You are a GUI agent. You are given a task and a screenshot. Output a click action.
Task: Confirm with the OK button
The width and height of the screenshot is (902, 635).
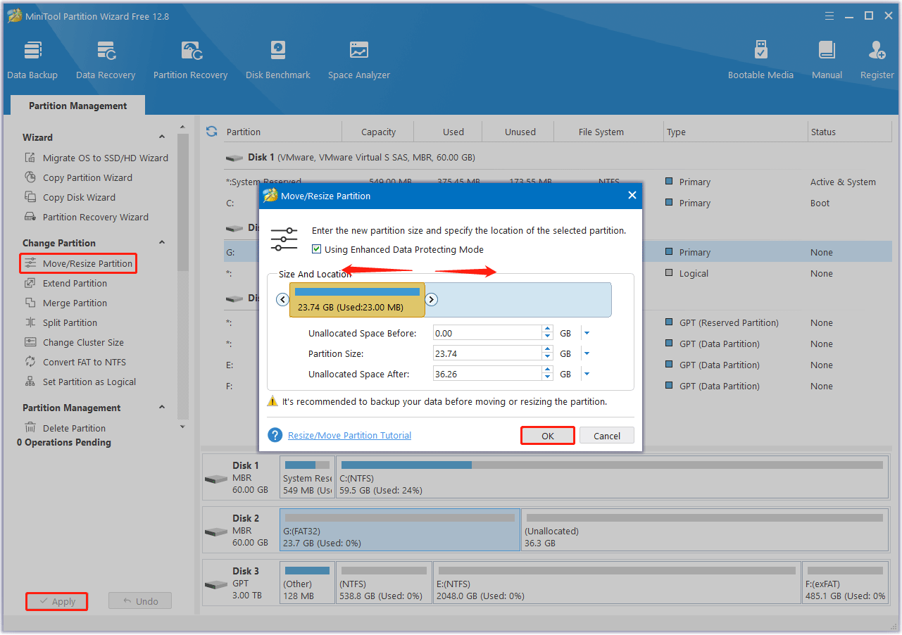pyautogui.click(x=548, y=436)
